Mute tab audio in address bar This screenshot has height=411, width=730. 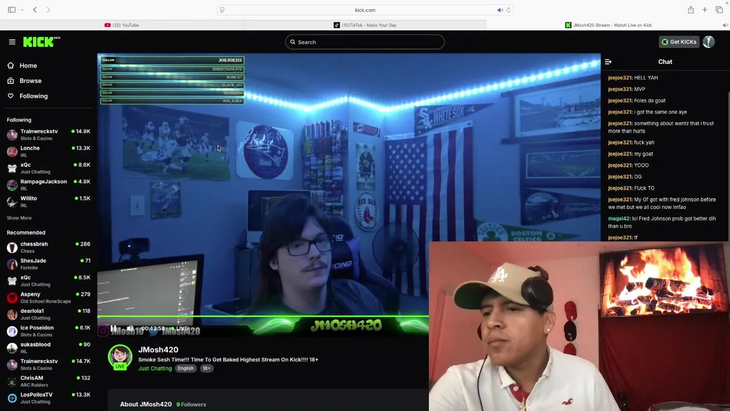click(500, 10)
